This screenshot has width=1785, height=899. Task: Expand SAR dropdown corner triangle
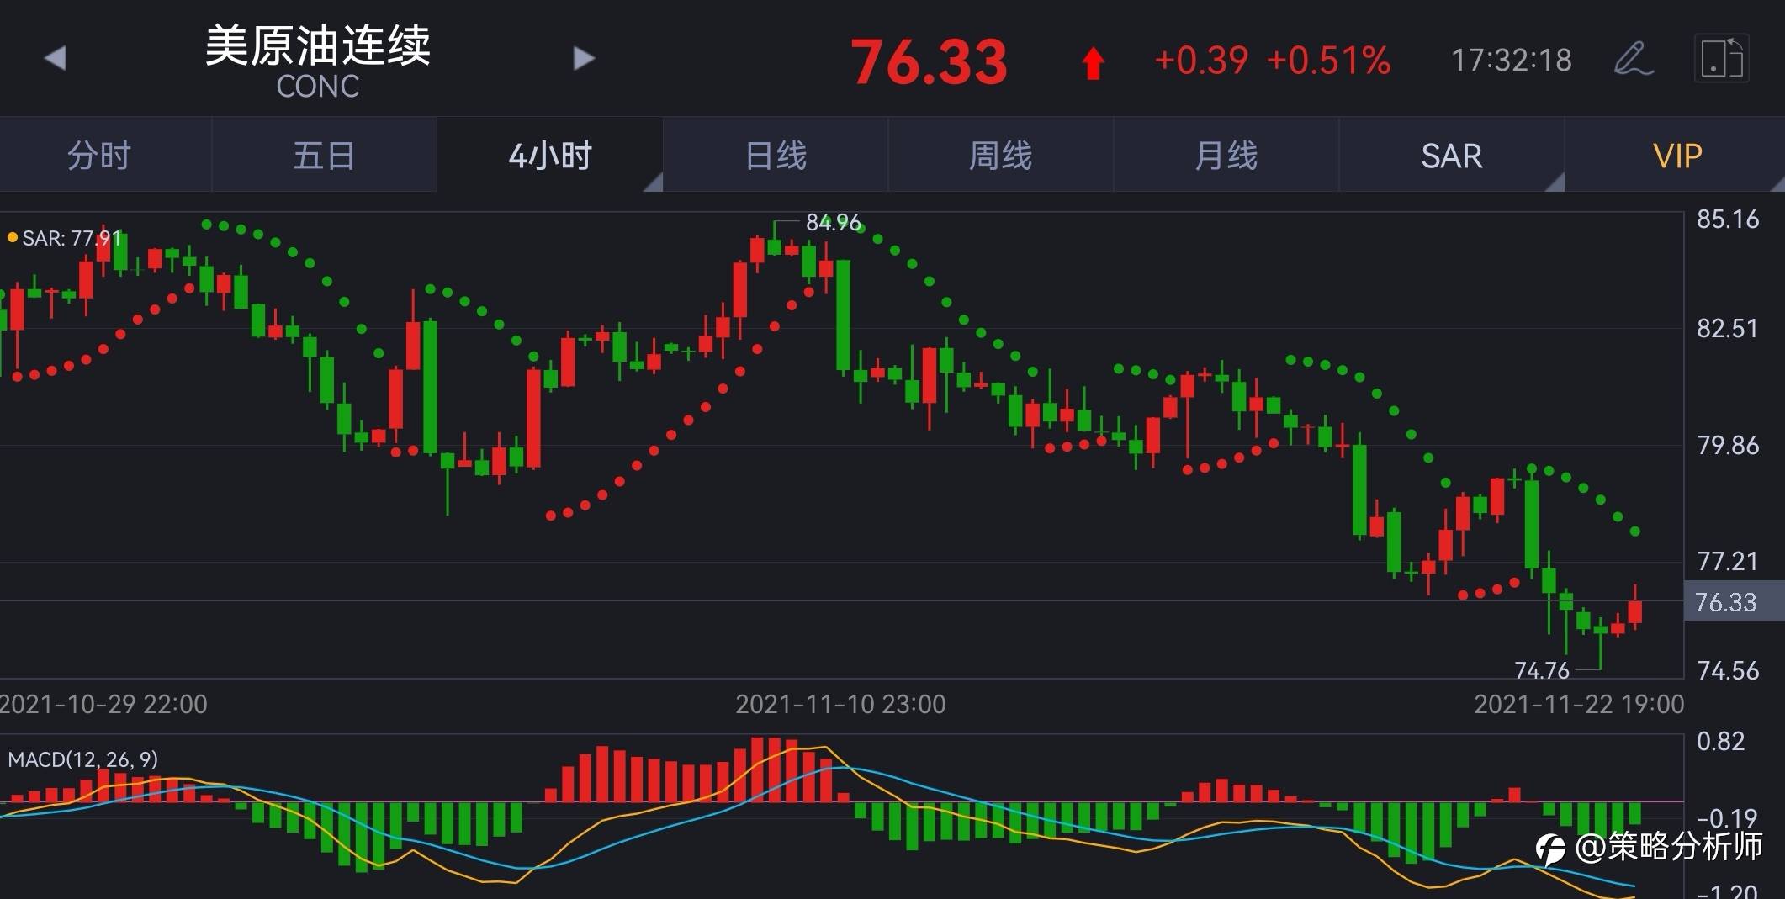point(1555,182)
